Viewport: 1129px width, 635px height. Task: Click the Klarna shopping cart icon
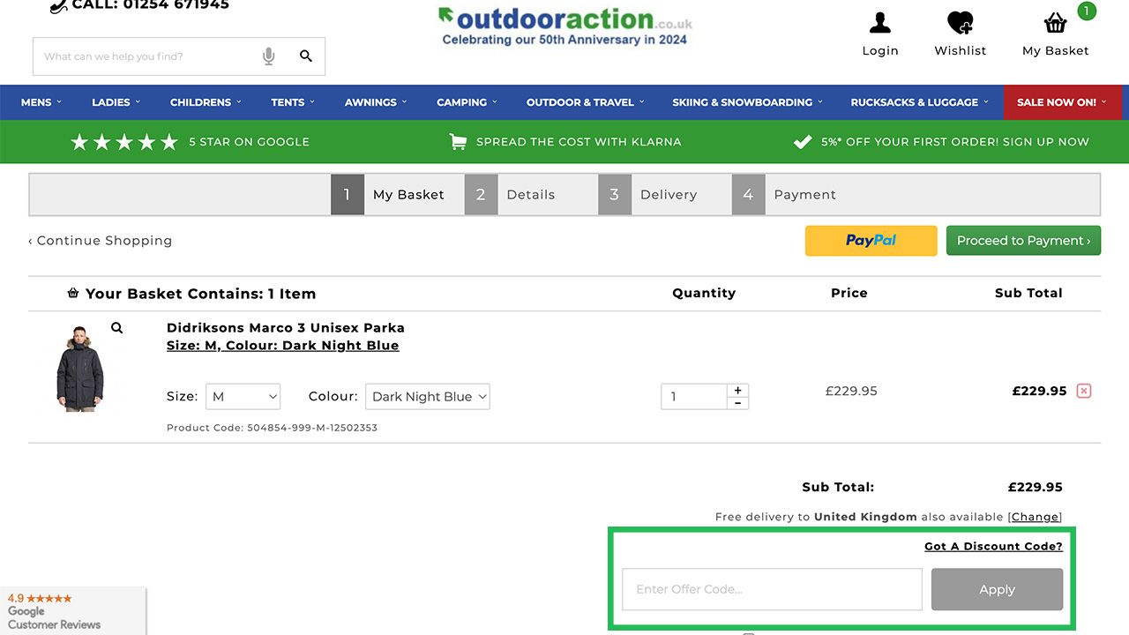point(458,142)
